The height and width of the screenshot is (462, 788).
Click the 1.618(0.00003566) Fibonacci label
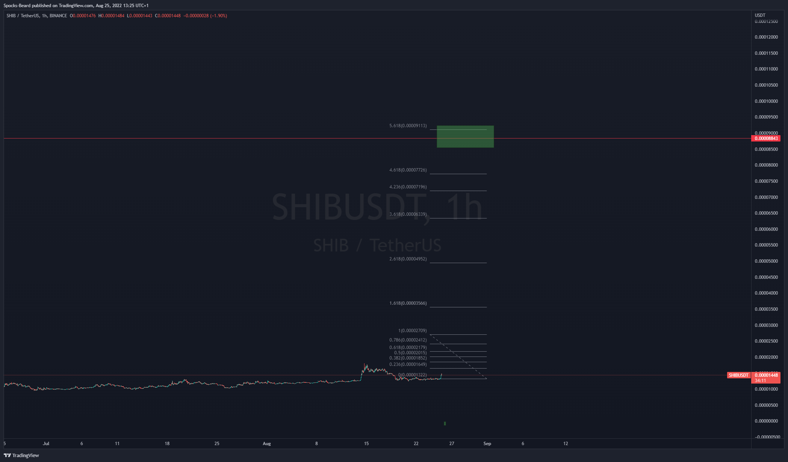point(408,303)
